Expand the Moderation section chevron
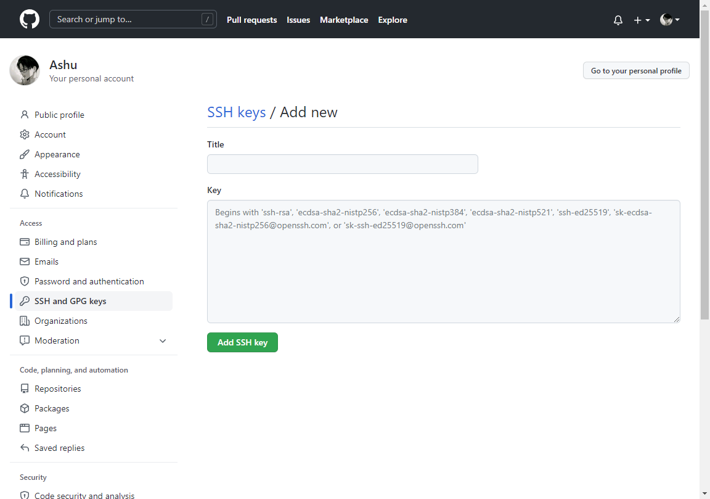Screen dimensions: 710x499 (x=163, y=340)
